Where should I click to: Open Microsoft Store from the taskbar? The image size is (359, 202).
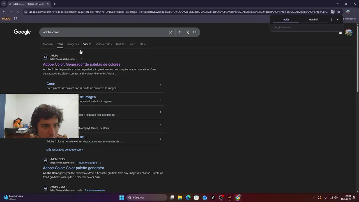pos(196,198)
